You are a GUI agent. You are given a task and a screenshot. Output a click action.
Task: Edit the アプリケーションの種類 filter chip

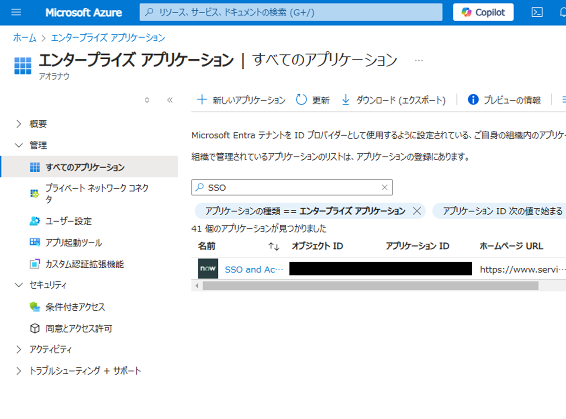point(305,211)
